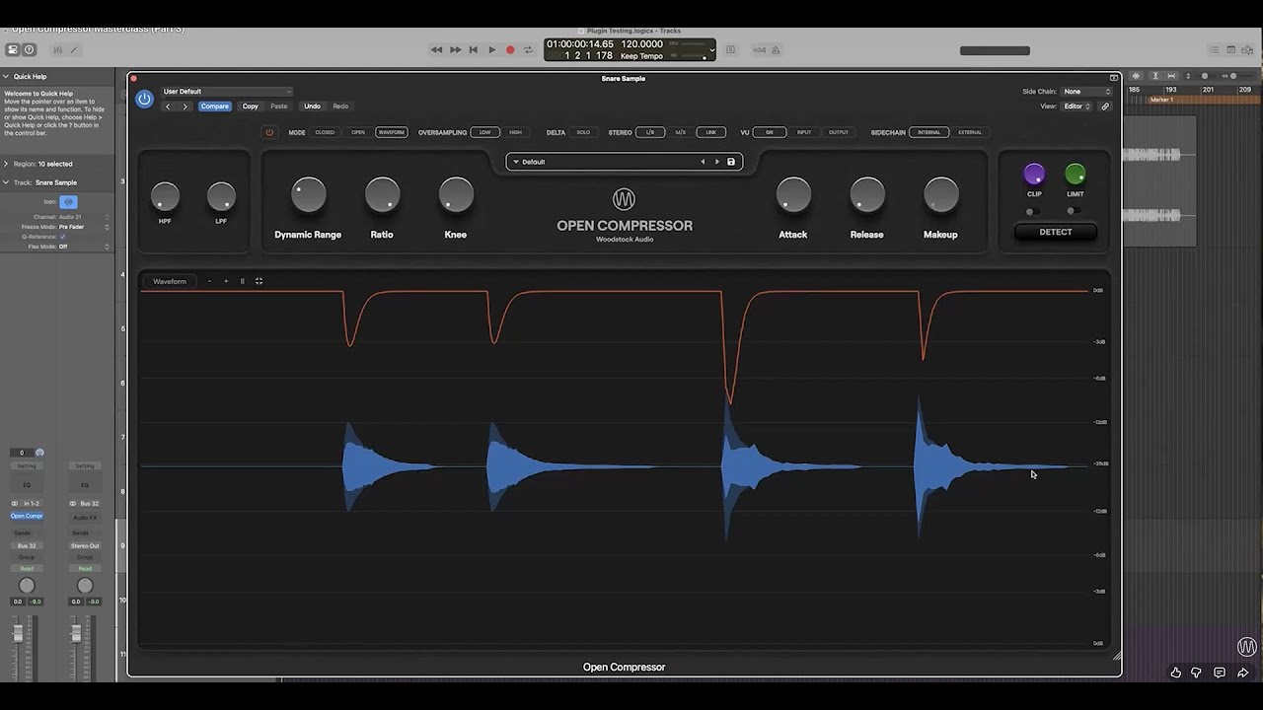
Task: Click the Quick Help question icon
Action: [x=29, y=49]
